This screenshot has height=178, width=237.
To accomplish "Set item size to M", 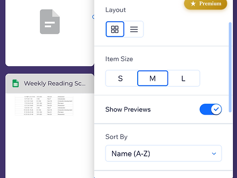I will [153, 78].
